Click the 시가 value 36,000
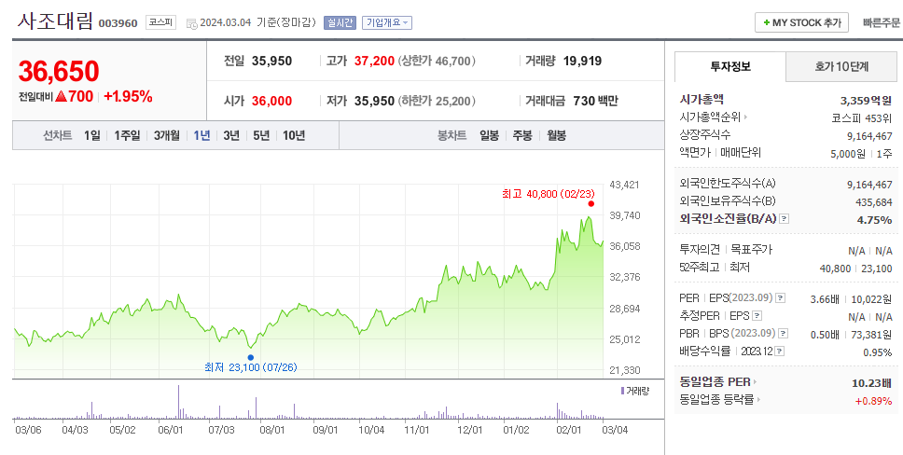The width and height of the screenshot is (903, 455). tap(271, 101)
